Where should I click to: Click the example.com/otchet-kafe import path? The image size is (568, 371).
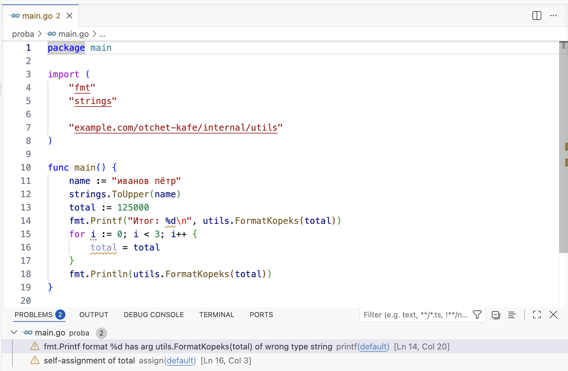176,128
